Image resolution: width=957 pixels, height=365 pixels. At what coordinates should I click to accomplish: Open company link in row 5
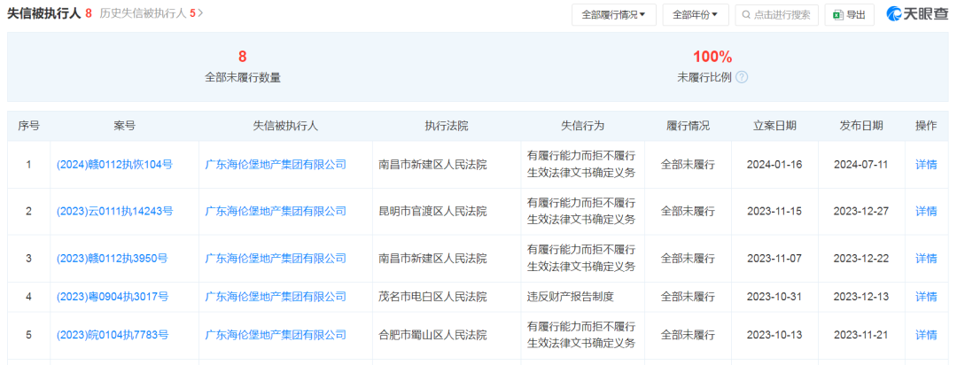276,335
